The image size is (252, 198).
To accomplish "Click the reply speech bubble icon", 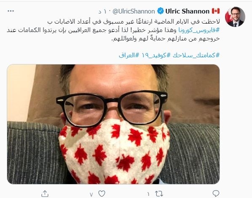I will coord(216,193).
